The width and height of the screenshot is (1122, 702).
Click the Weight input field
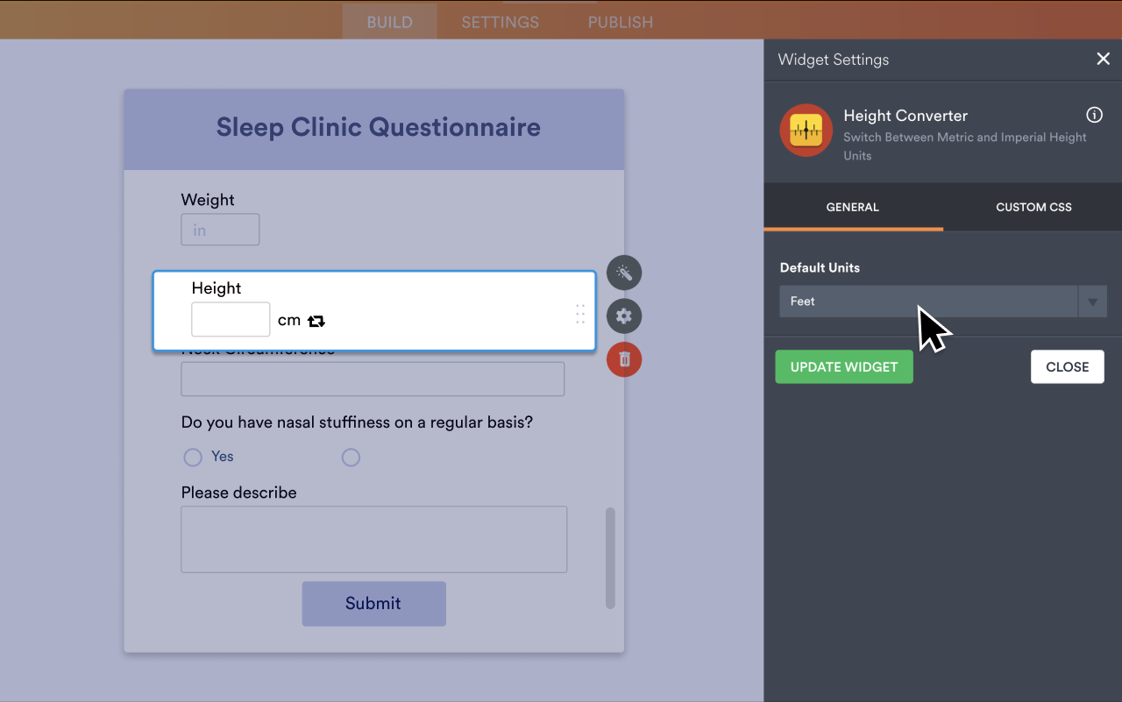pos(220,229)
